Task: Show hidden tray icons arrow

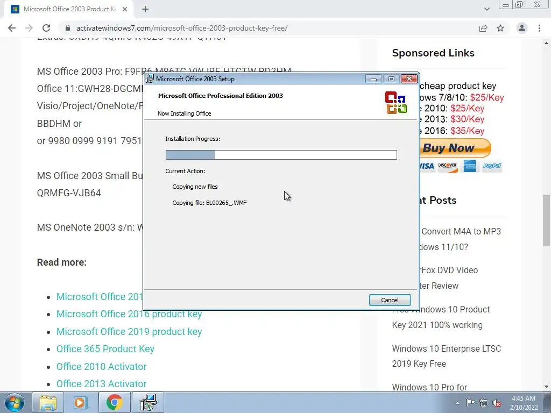Action: [x=457, y=403]
